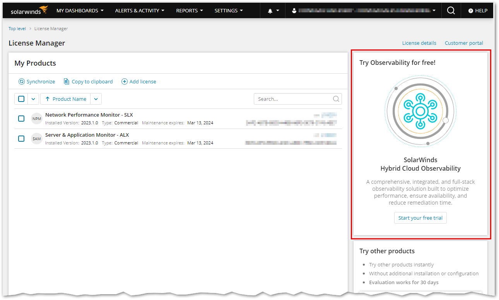Click the NPM product badge
The image size is (499, 300).
(37, 119)
